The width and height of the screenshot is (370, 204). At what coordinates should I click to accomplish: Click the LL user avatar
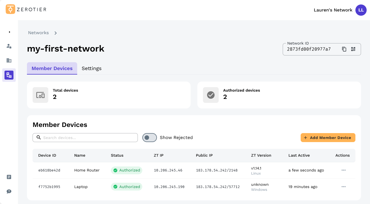point(361,10)
